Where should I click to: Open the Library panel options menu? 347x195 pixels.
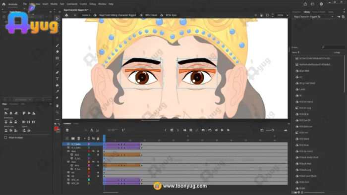tap(344, 12)
